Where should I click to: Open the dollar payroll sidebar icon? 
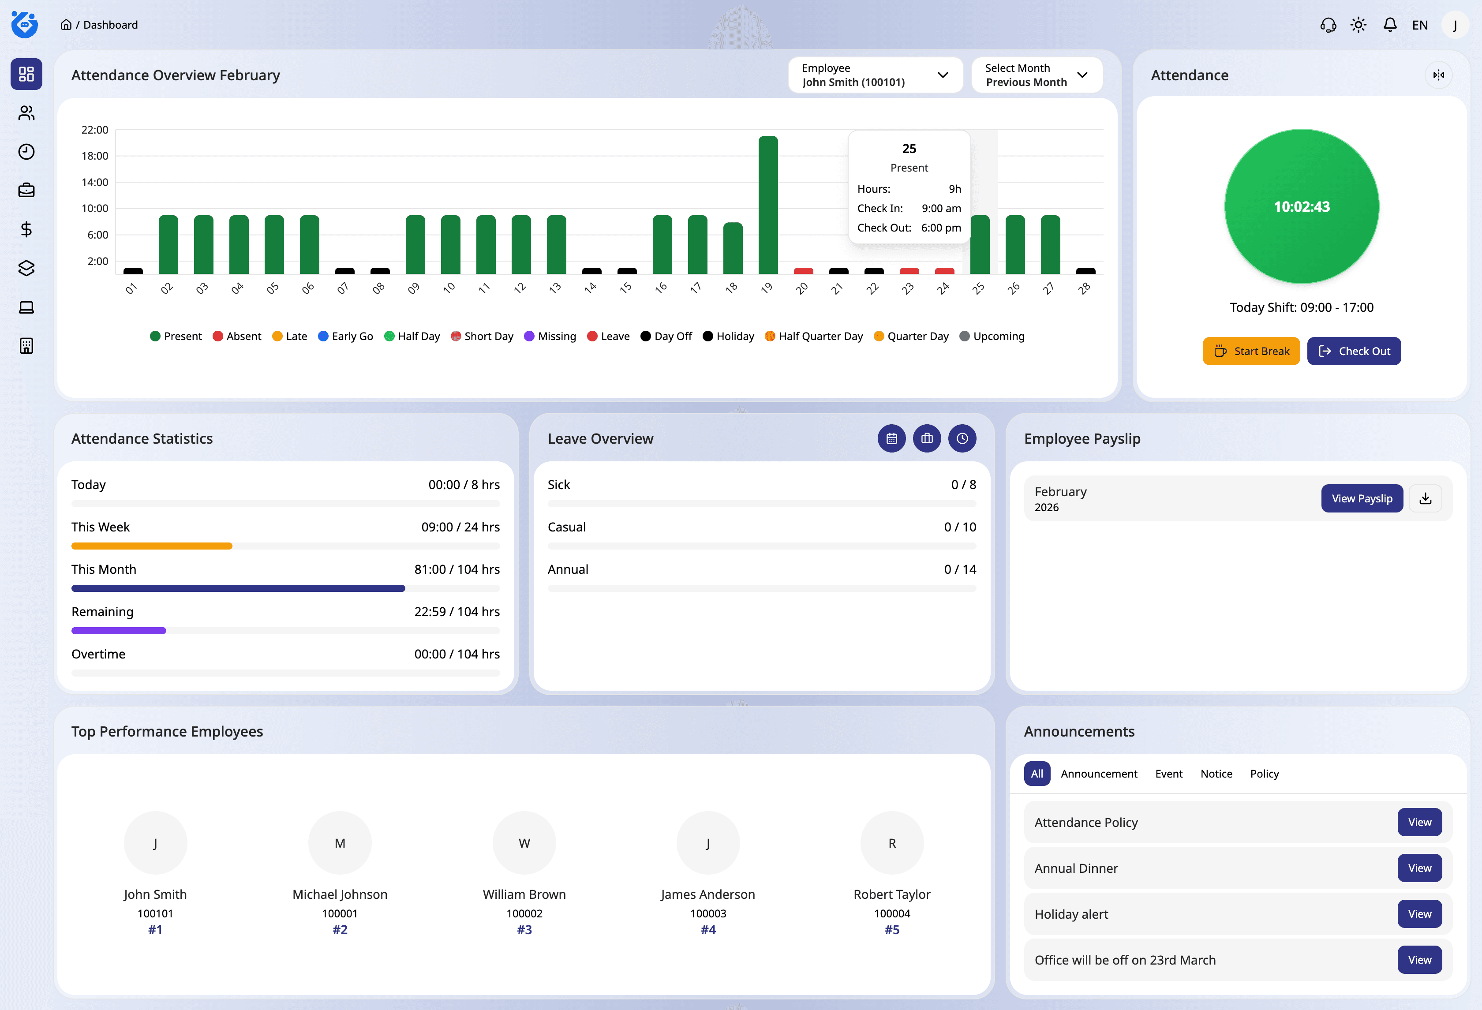(x=26, y=229)
